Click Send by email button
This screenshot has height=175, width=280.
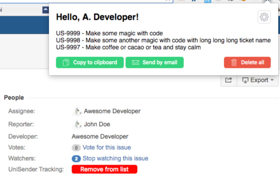pyautogui.click(x=154, y=63)
